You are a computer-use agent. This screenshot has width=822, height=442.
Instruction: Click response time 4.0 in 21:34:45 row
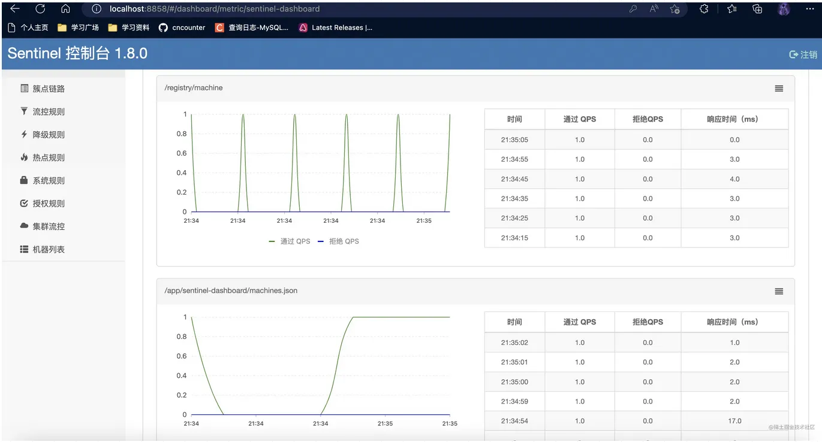click(x=734, y=179)
